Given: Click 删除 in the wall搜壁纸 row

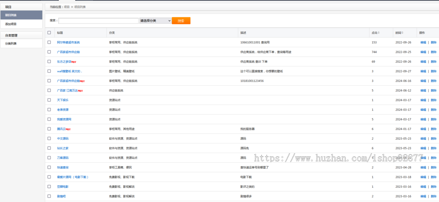Looking at the screenshot, I should point(434,71).
